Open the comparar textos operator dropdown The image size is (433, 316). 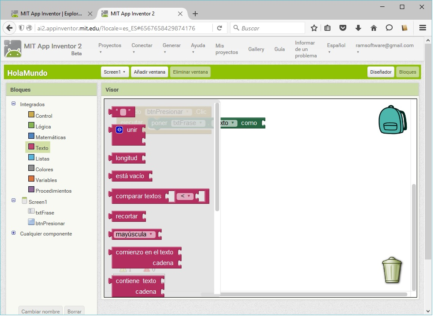click(x=185, y=196)
